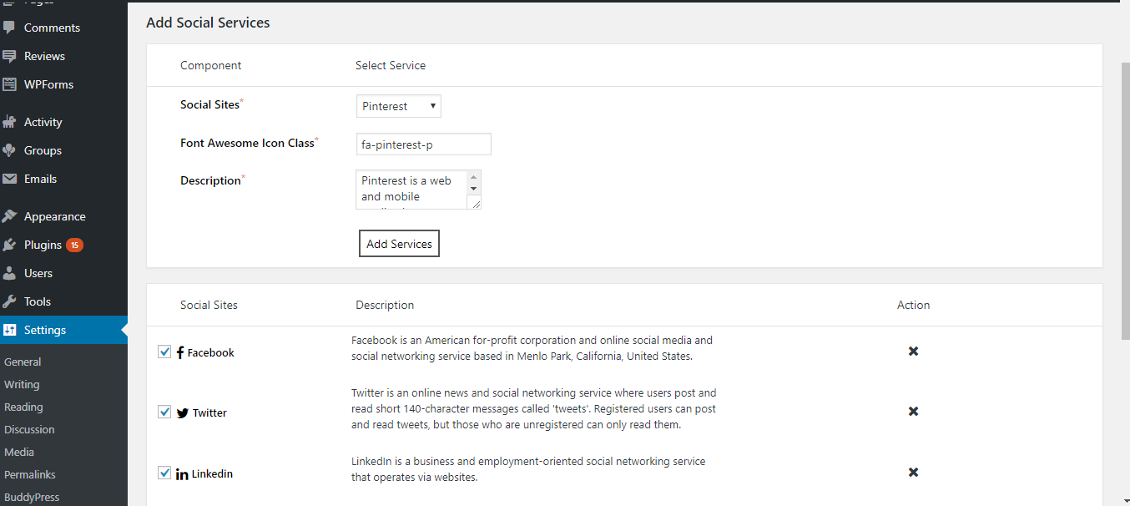Image resolution: width=1130 pixels, height=506 pixels.
Task: Disable the Linkedin checkbox
Action: pos(164,473)
